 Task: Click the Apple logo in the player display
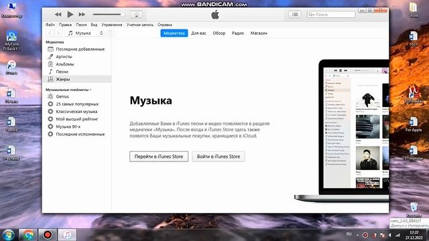pos(215,15)
